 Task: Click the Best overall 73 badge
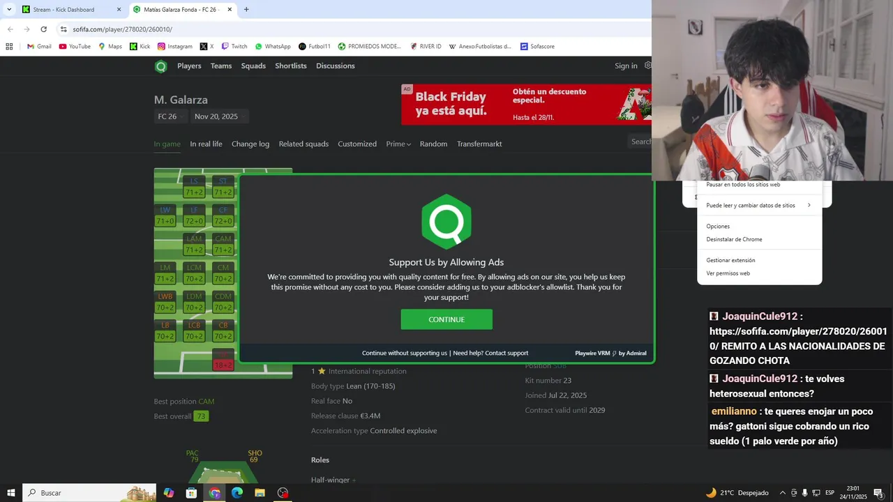pos(201,416)
